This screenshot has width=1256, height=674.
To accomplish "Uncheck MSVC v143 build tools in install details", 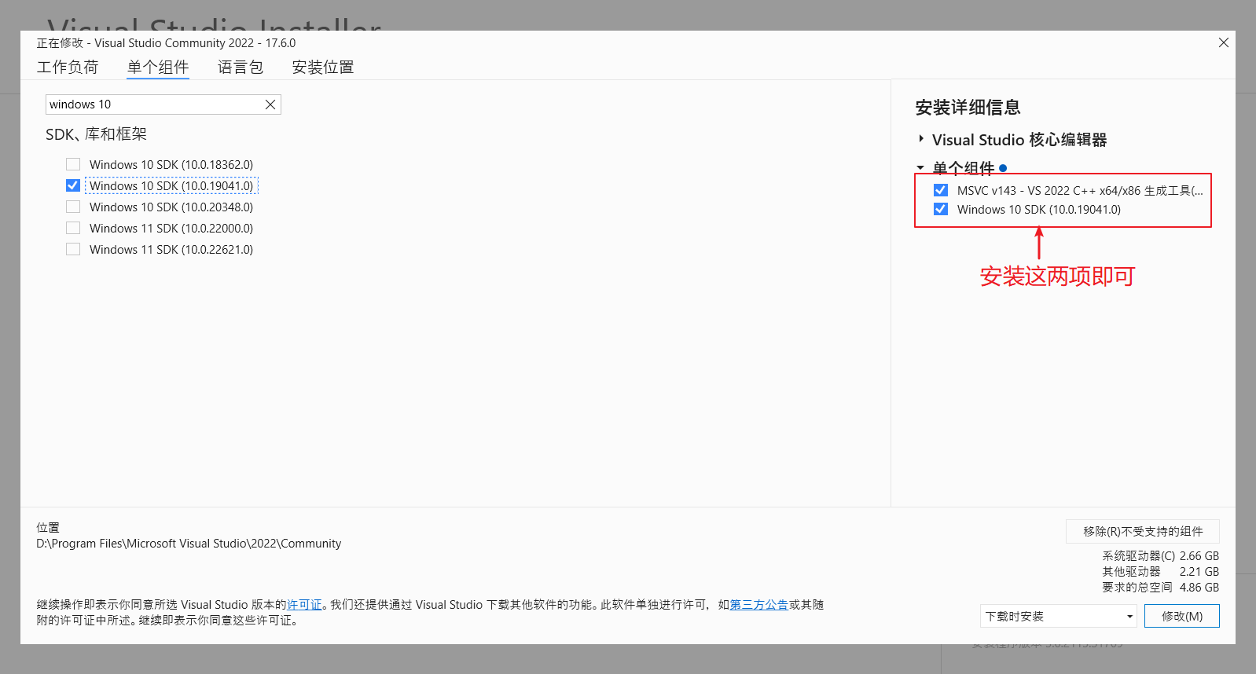I will point(940,190).
